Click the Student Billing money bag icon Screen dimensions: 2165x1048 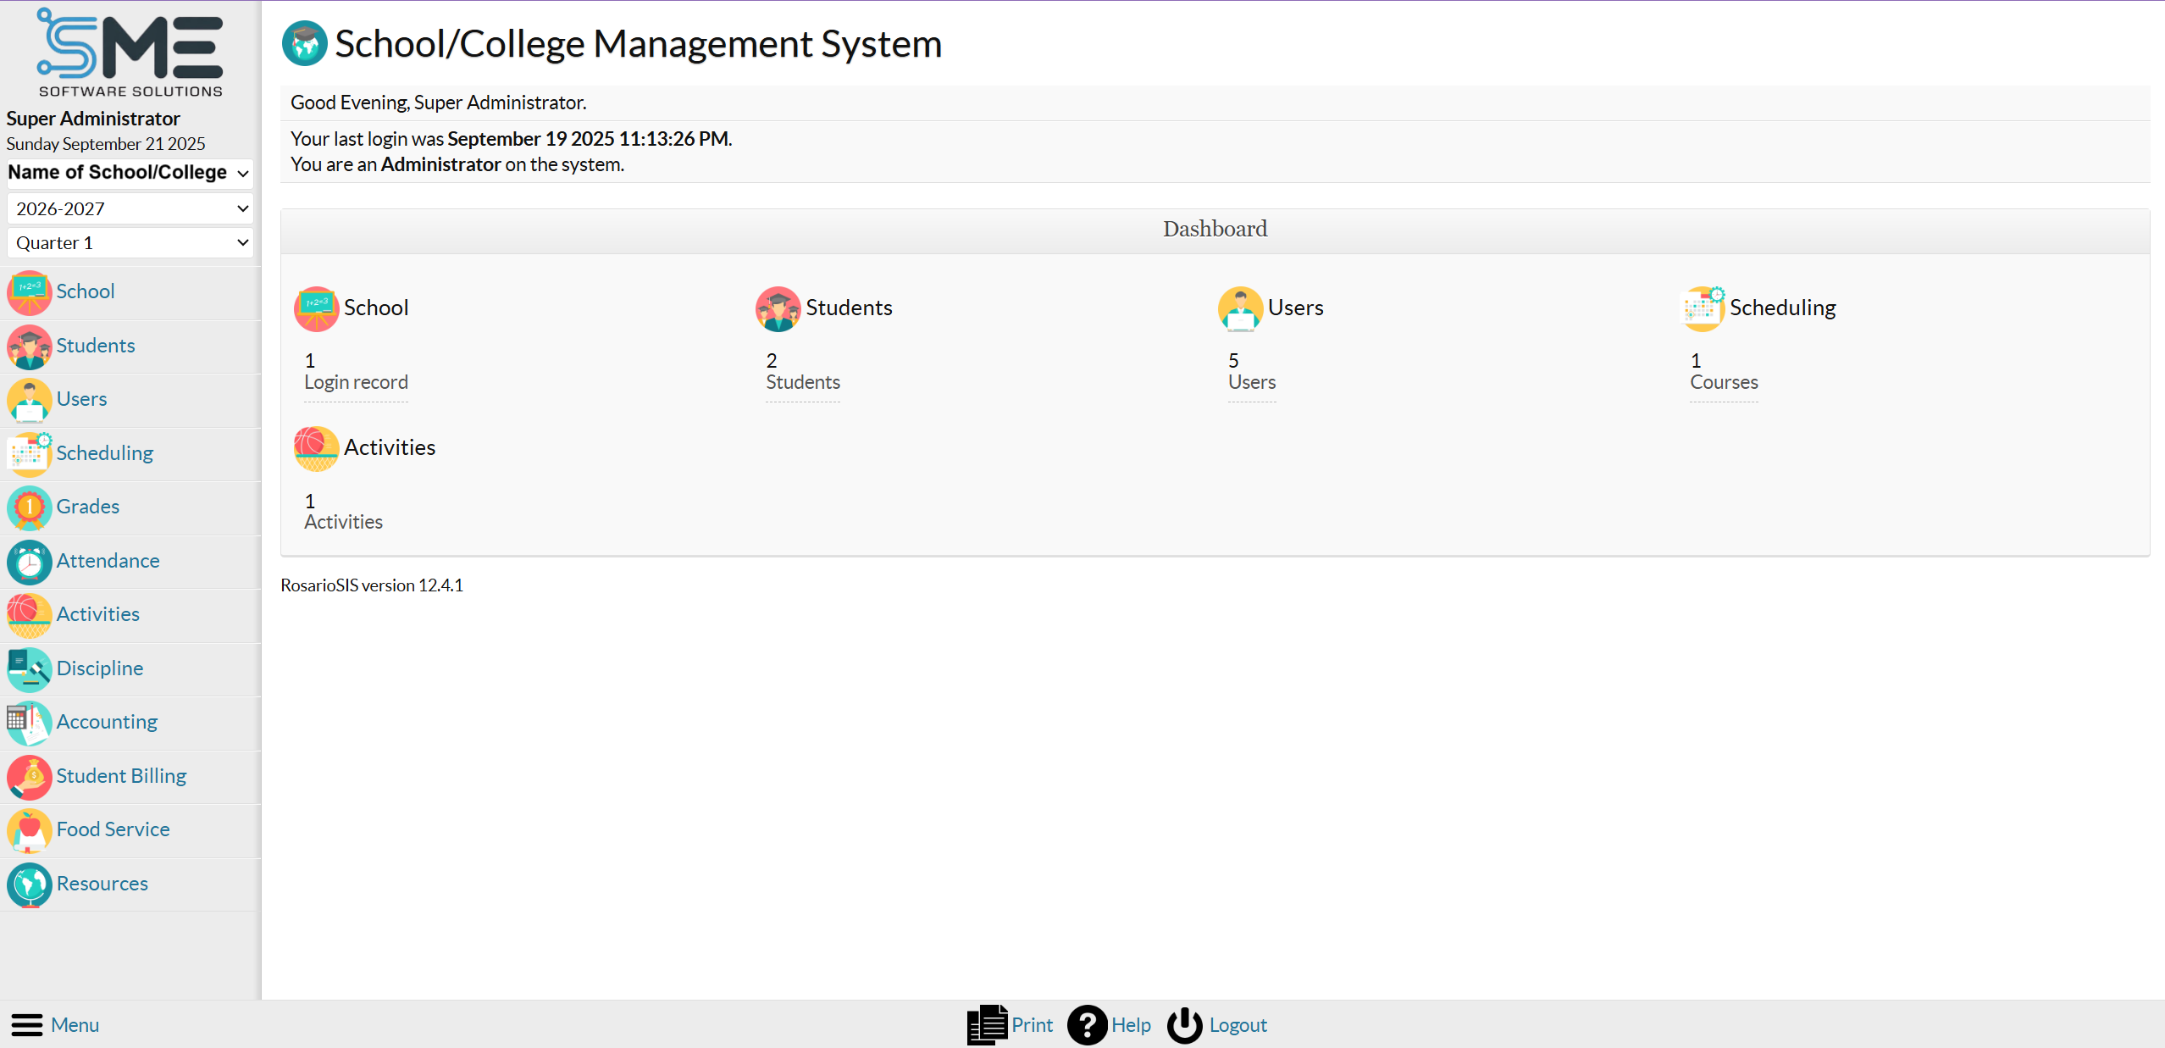(29, 777)
